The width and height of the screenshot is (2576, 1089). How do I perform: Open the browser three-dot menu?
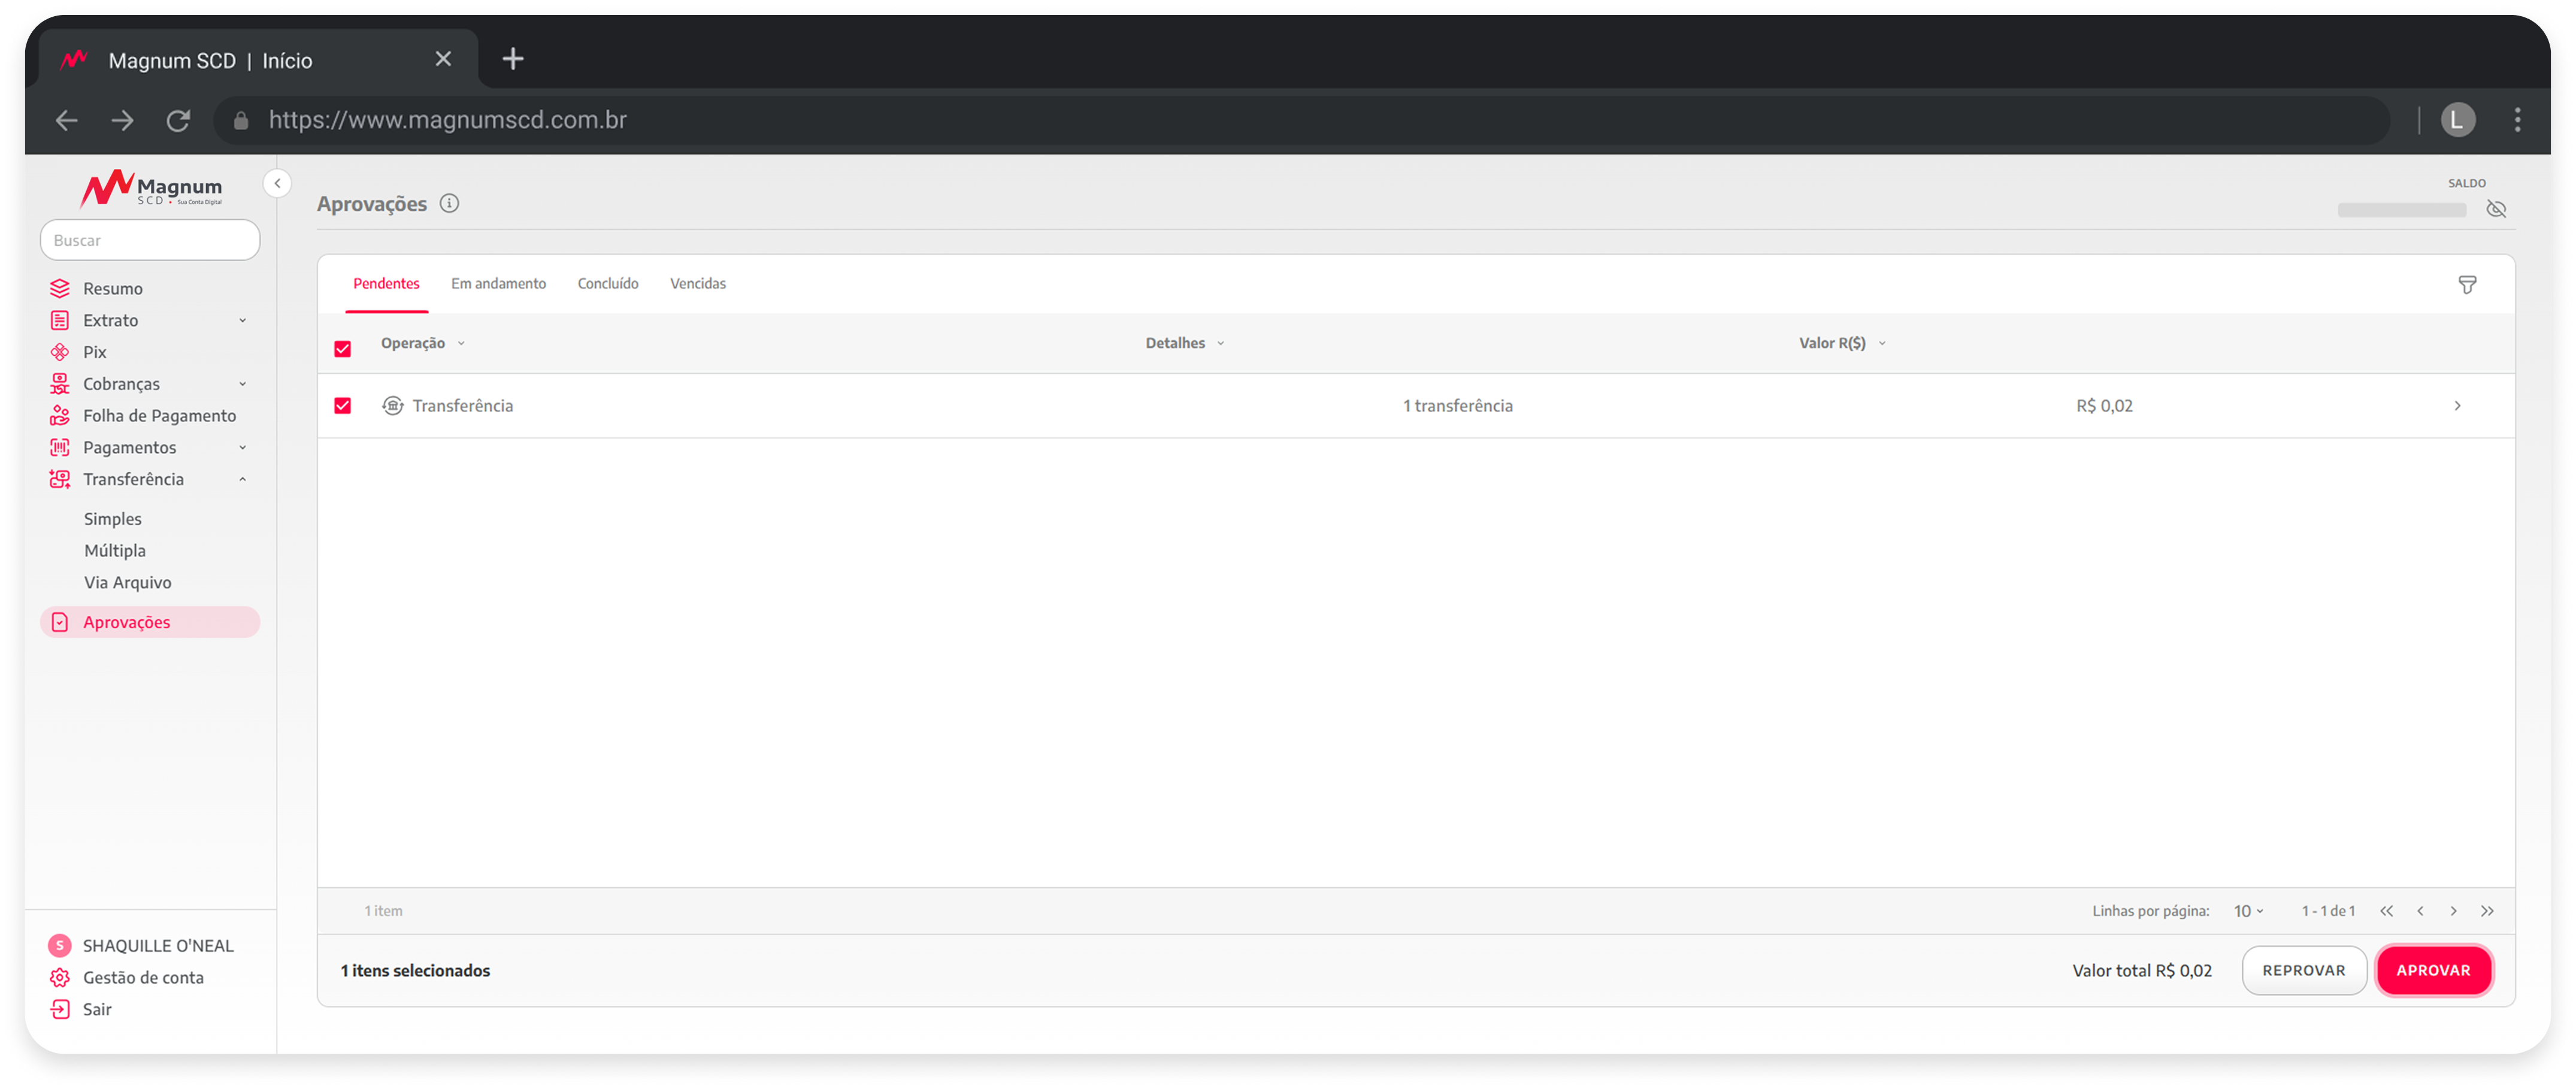2517,120
